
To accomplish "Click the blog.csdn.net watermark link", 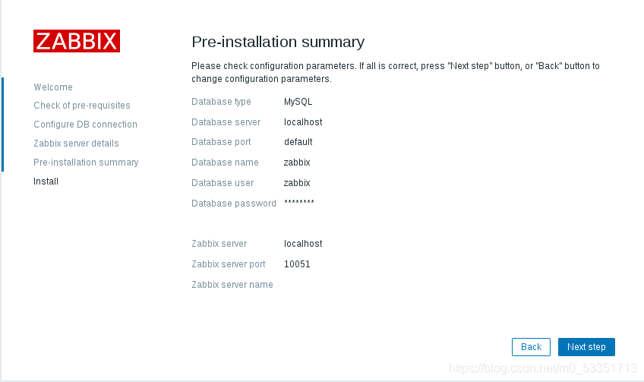I will (542, 368).
